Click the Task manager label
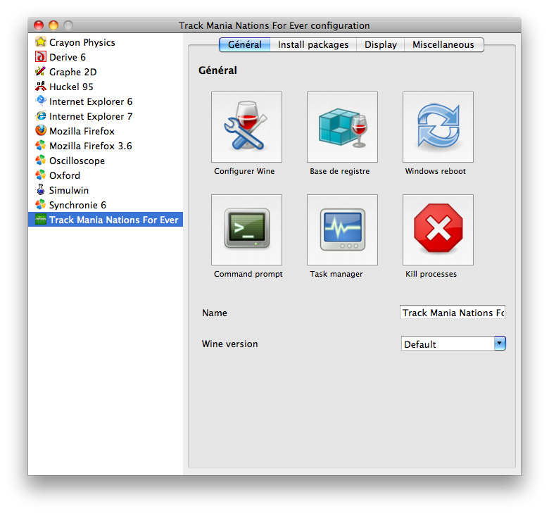This screenshot has height=514, width=549. [336, 274]
